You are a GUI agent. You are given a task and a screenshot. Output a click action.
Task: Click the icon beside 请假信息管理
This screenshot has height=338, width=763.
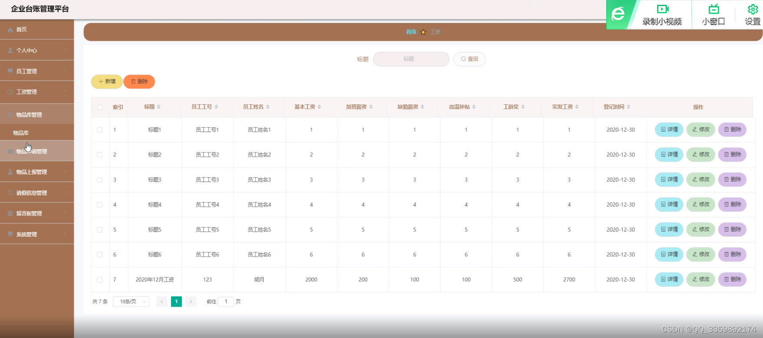(10, 192)
